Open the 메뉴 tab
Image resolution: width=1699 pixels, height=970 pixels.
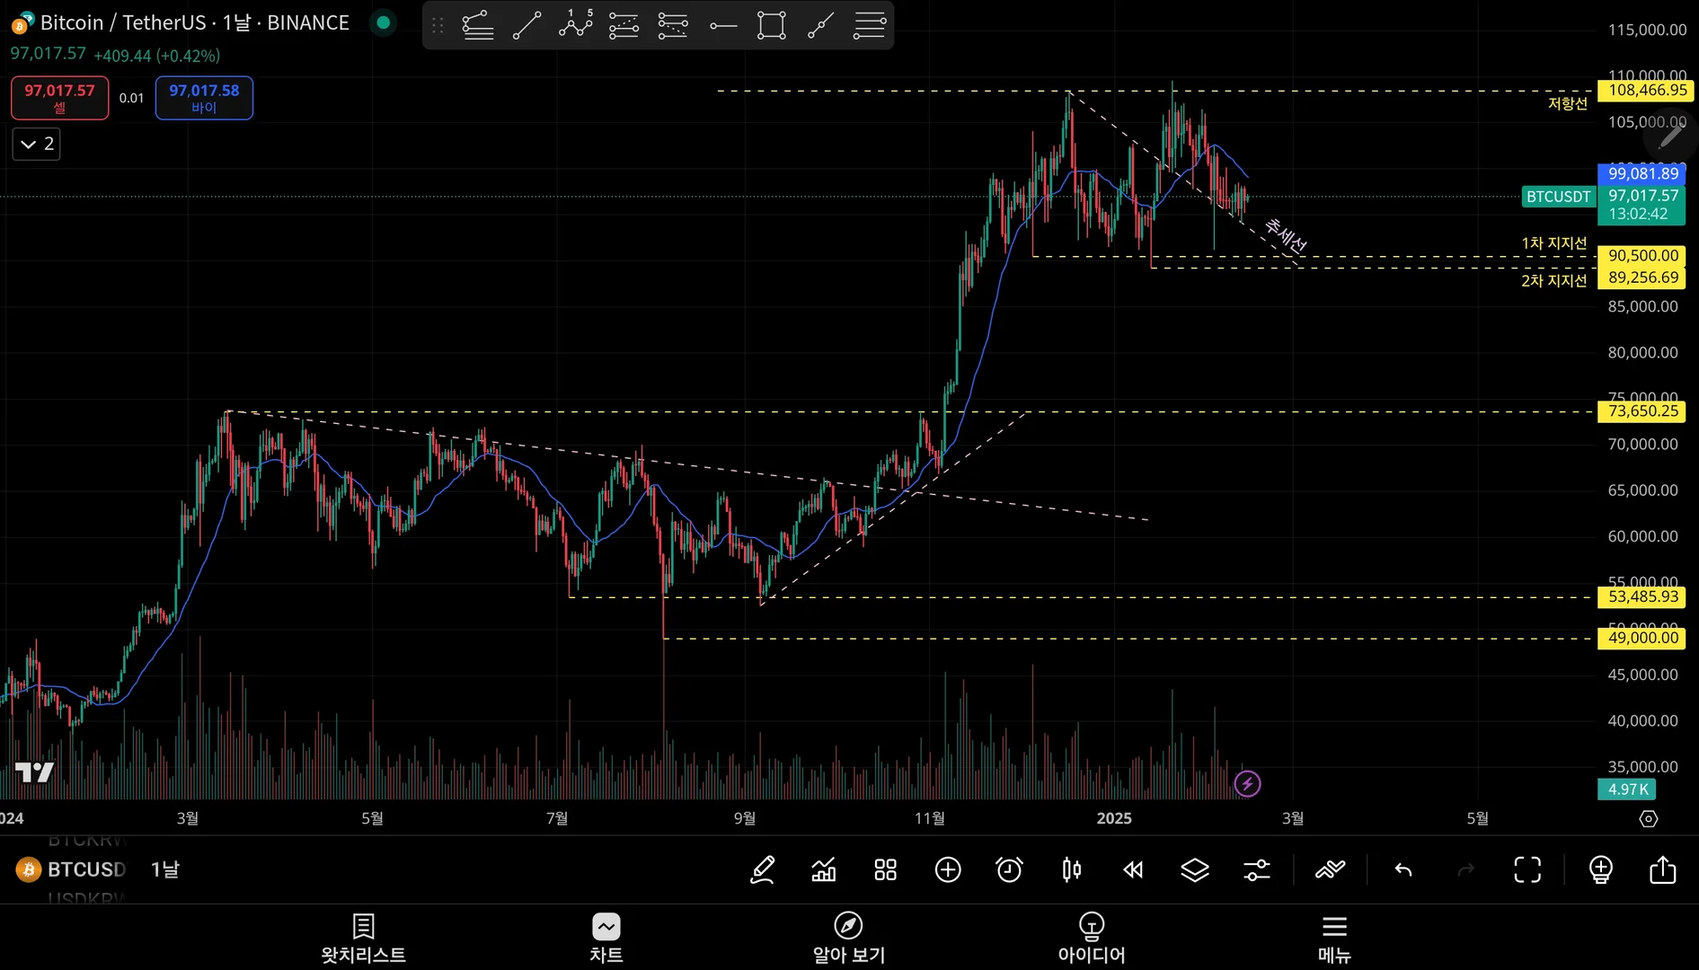click(x=1334, y=938)
